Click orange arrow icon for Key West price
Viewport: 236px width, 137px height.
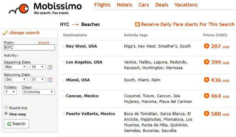pos(206,46)
